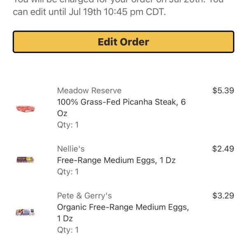Tap the edit-until Jul 19th deadline notice
Image resolution: width=247 pixels, height=247 pixels.
coord(89,12)
